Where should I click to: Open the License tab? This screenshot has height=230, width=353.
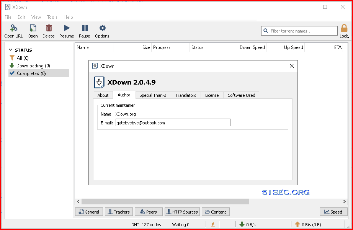click(x=212, y=95)
